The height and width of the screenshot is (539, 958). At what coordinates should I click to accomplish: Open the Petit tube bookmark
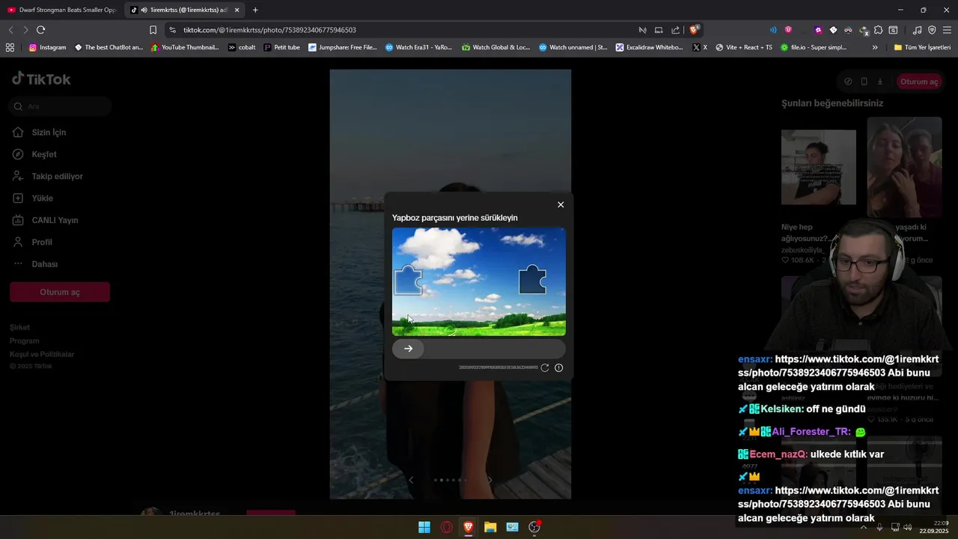(281, 47)
